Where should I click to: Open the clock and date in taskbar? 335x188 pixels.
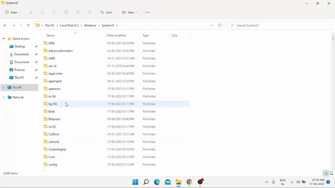317,182
